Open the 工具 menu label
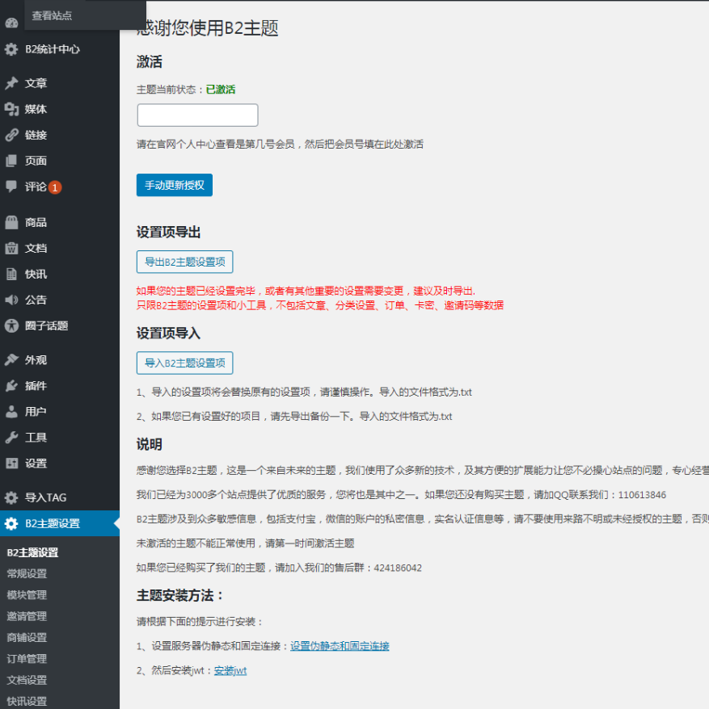The image size is (709, 709). (36, 437)
